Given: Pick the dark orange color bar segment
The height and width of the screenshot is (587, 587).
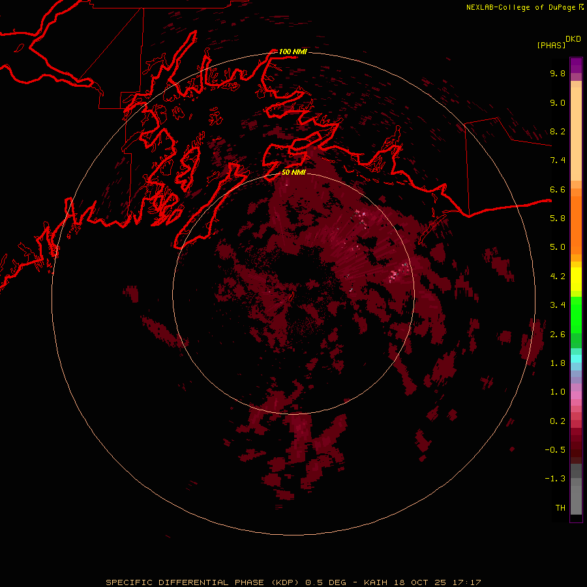Looking at the screenshot, I should [x=576, y=226].
